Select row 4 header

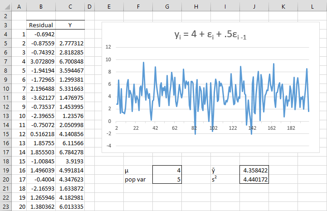pos(5,34)
